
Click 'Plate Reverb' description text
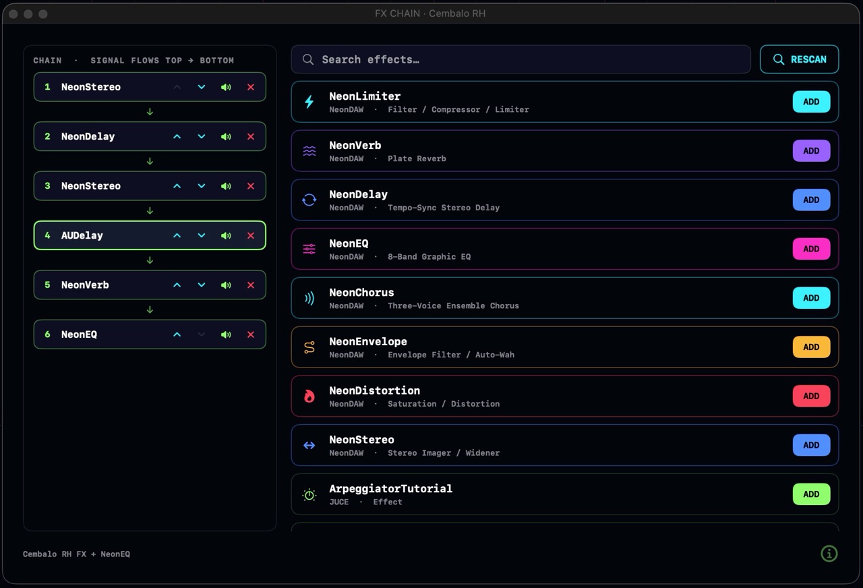(x=417, y=158)
